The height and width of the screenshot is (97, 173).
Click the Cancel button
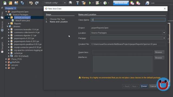click(x=153, y=86)
